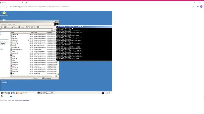Click the EN language tray indicator
This screenshot has width=204, height=114.
click(103, 93)
